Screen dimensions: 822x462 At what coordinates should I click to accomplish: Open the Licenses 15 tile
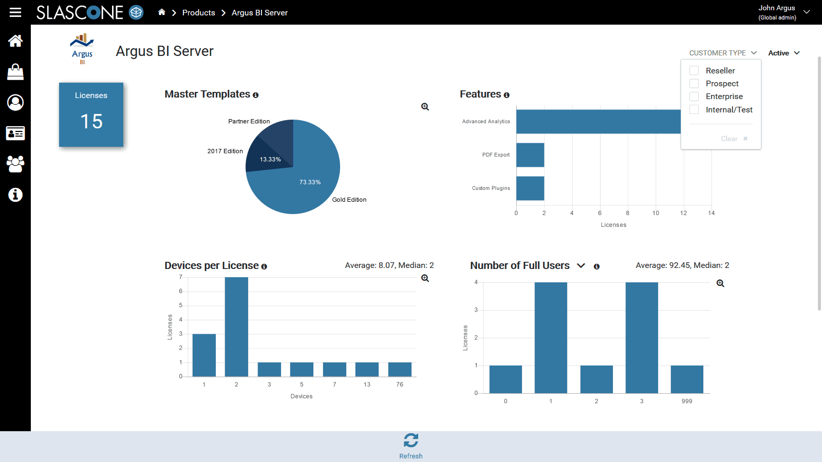pos(91,115)
